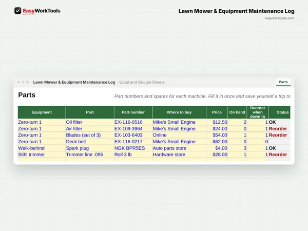Click the $4.00 price cell
308x231 pixels.
217,148
